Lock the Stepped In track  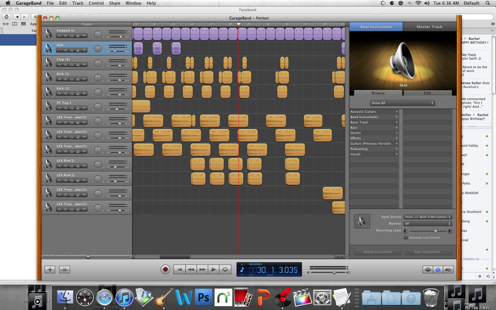point(78,36)
